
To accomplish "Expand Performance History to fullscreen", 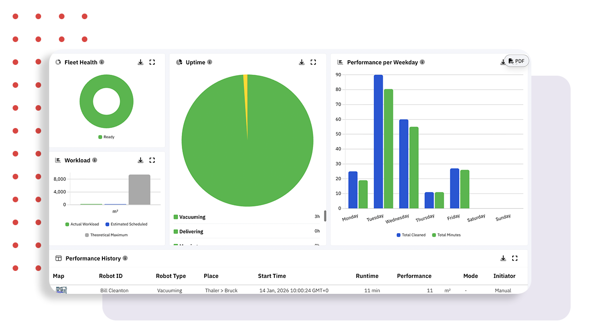I will pyautogui.click(x=515, y=258).
